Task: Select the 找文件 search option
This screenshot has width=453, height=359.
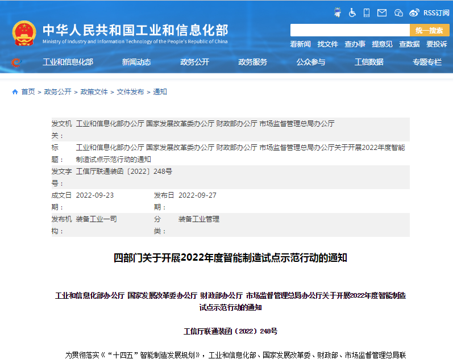Action: pos(327,44)
